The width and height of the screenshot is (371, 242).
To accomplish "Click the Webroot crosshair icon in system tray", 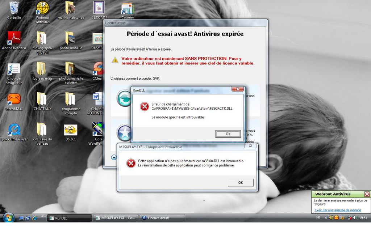I will point(331,218).
